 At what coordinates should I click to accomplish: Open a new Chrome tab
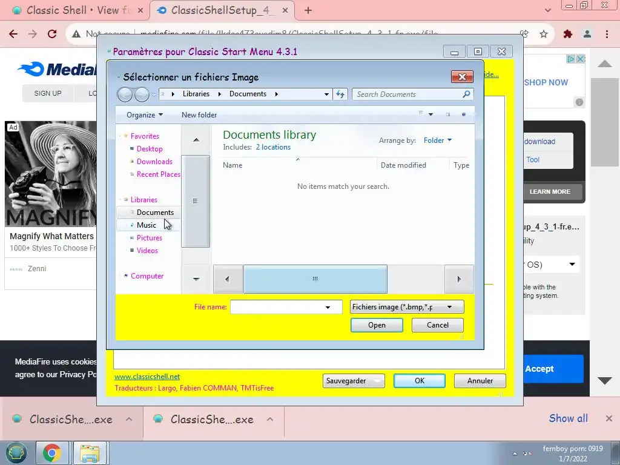click(308, 11)
